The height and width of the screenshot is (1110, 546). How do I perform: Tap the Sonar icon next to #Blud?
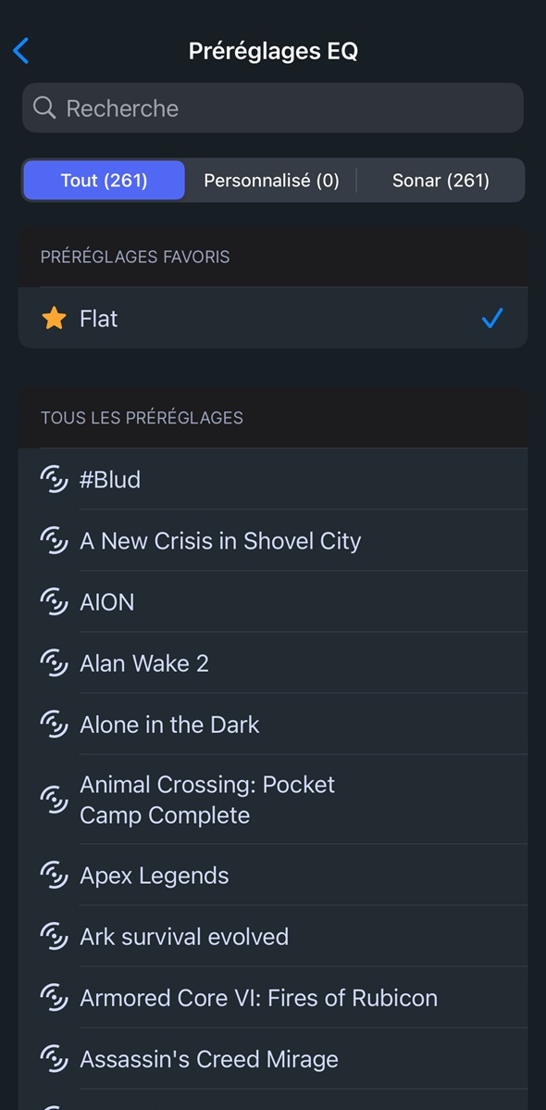tap(54, 479)
